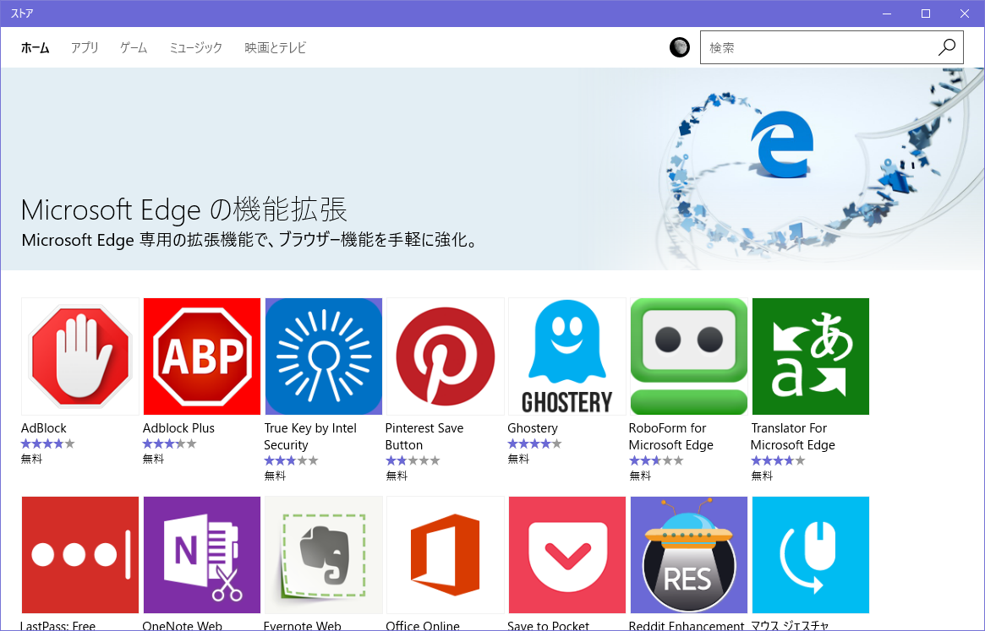Click the ストア window title
The width and height of the screenshot is (985, 631).
pos(22,14)
